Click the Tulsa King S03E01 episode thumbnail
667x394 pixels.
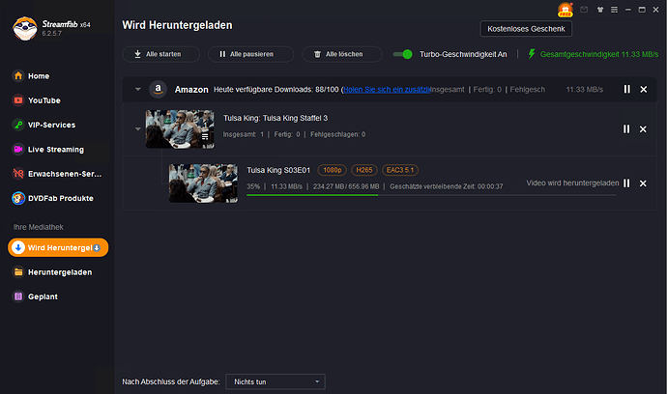click(x=202, y=183)
